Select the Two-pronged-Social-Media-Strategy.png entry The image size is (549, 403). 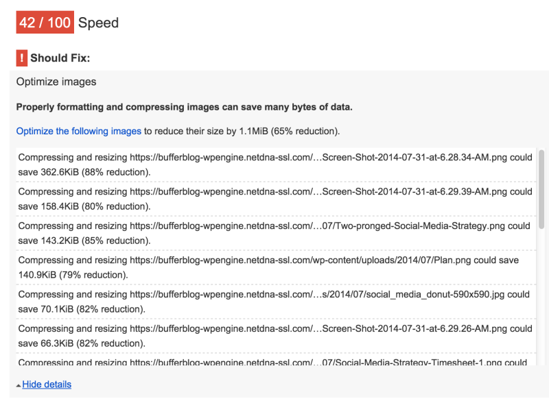click(x=274, y=233)
